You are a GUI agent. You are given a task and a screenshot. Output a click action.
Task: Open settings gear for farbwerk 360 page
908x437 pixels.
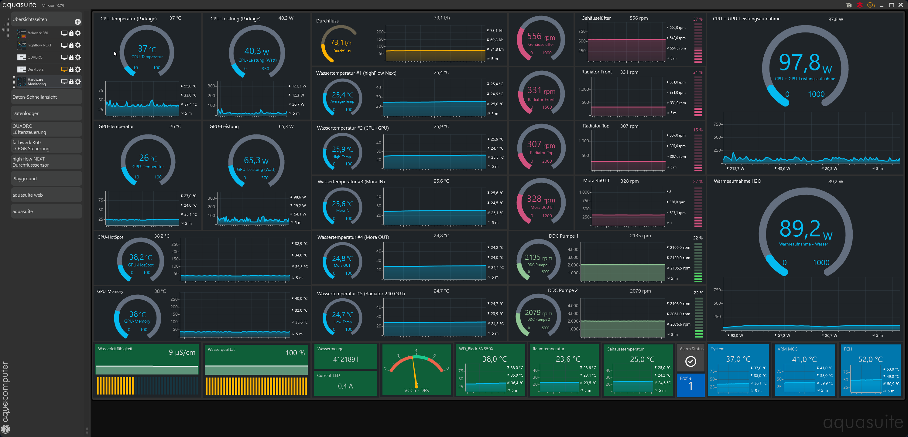pos(78,33)
